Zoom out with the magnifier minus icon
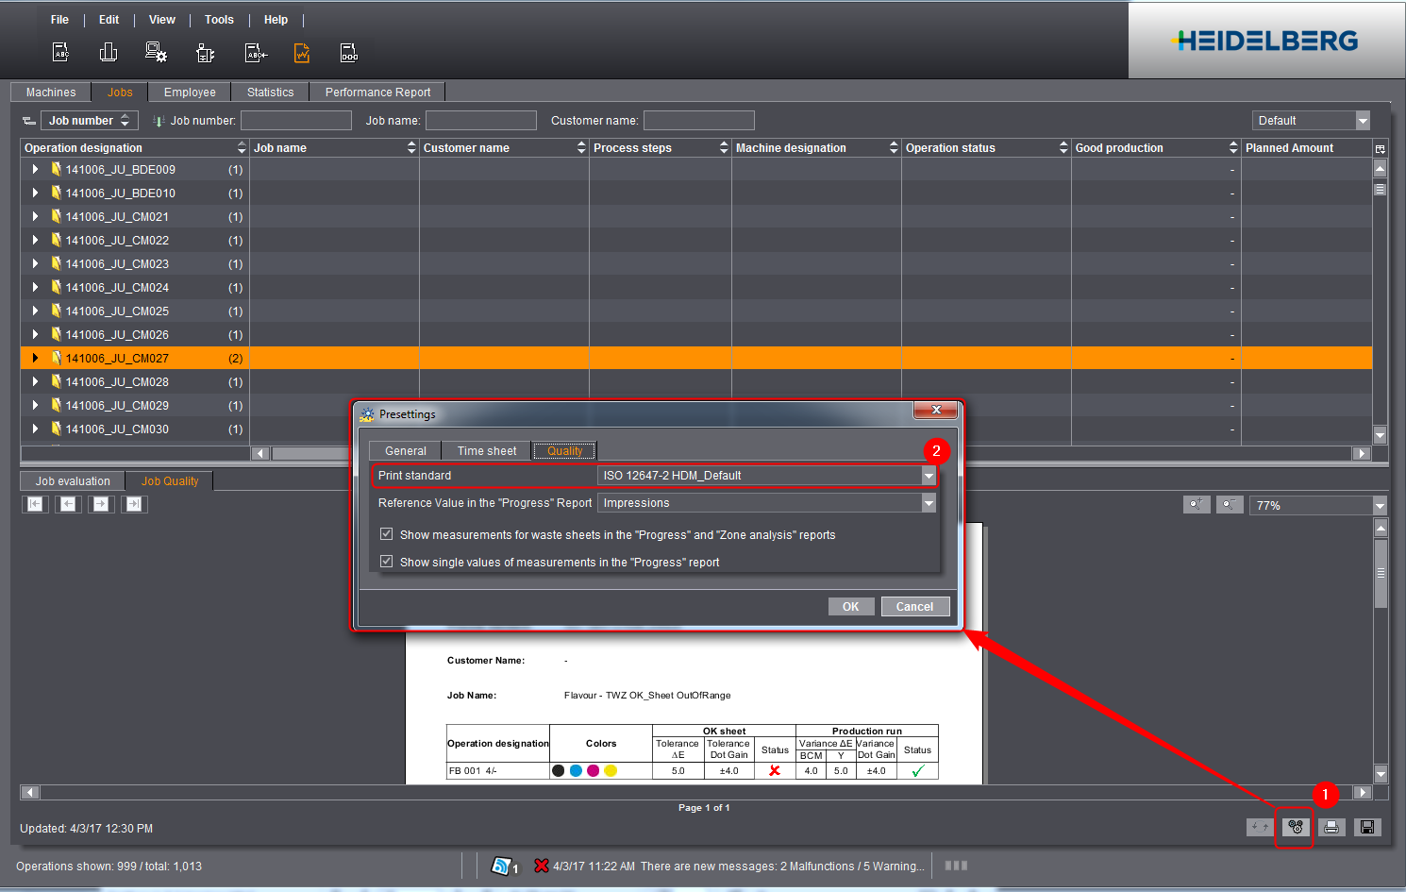1406x892 pixels. 1229,505
